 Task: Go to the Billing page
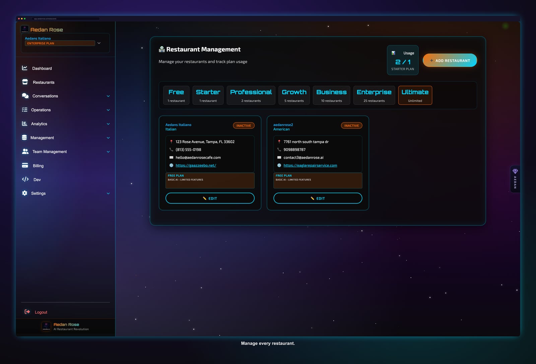pos(38,166)
